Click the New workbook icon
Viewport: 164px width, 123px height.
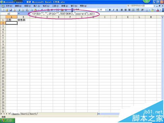(3, 10)
